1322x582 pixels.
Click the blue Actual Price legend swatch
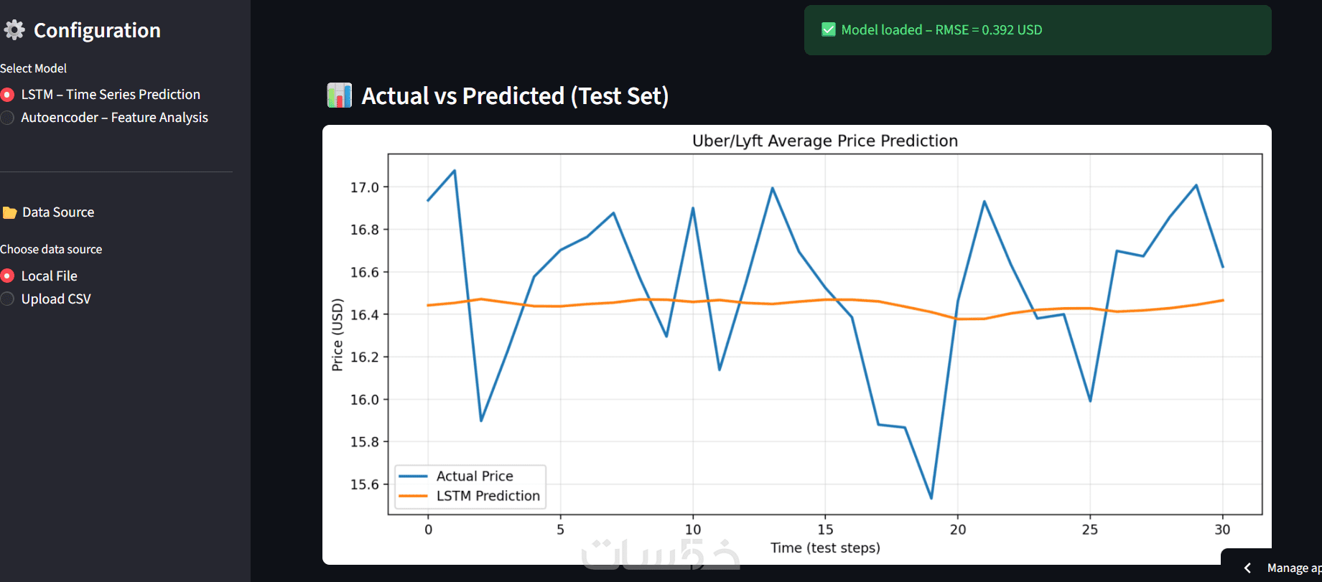point(413,476)
